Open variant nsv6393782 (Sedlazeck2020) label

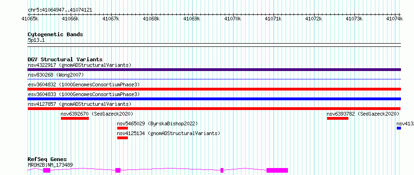(x=363, y=114)
